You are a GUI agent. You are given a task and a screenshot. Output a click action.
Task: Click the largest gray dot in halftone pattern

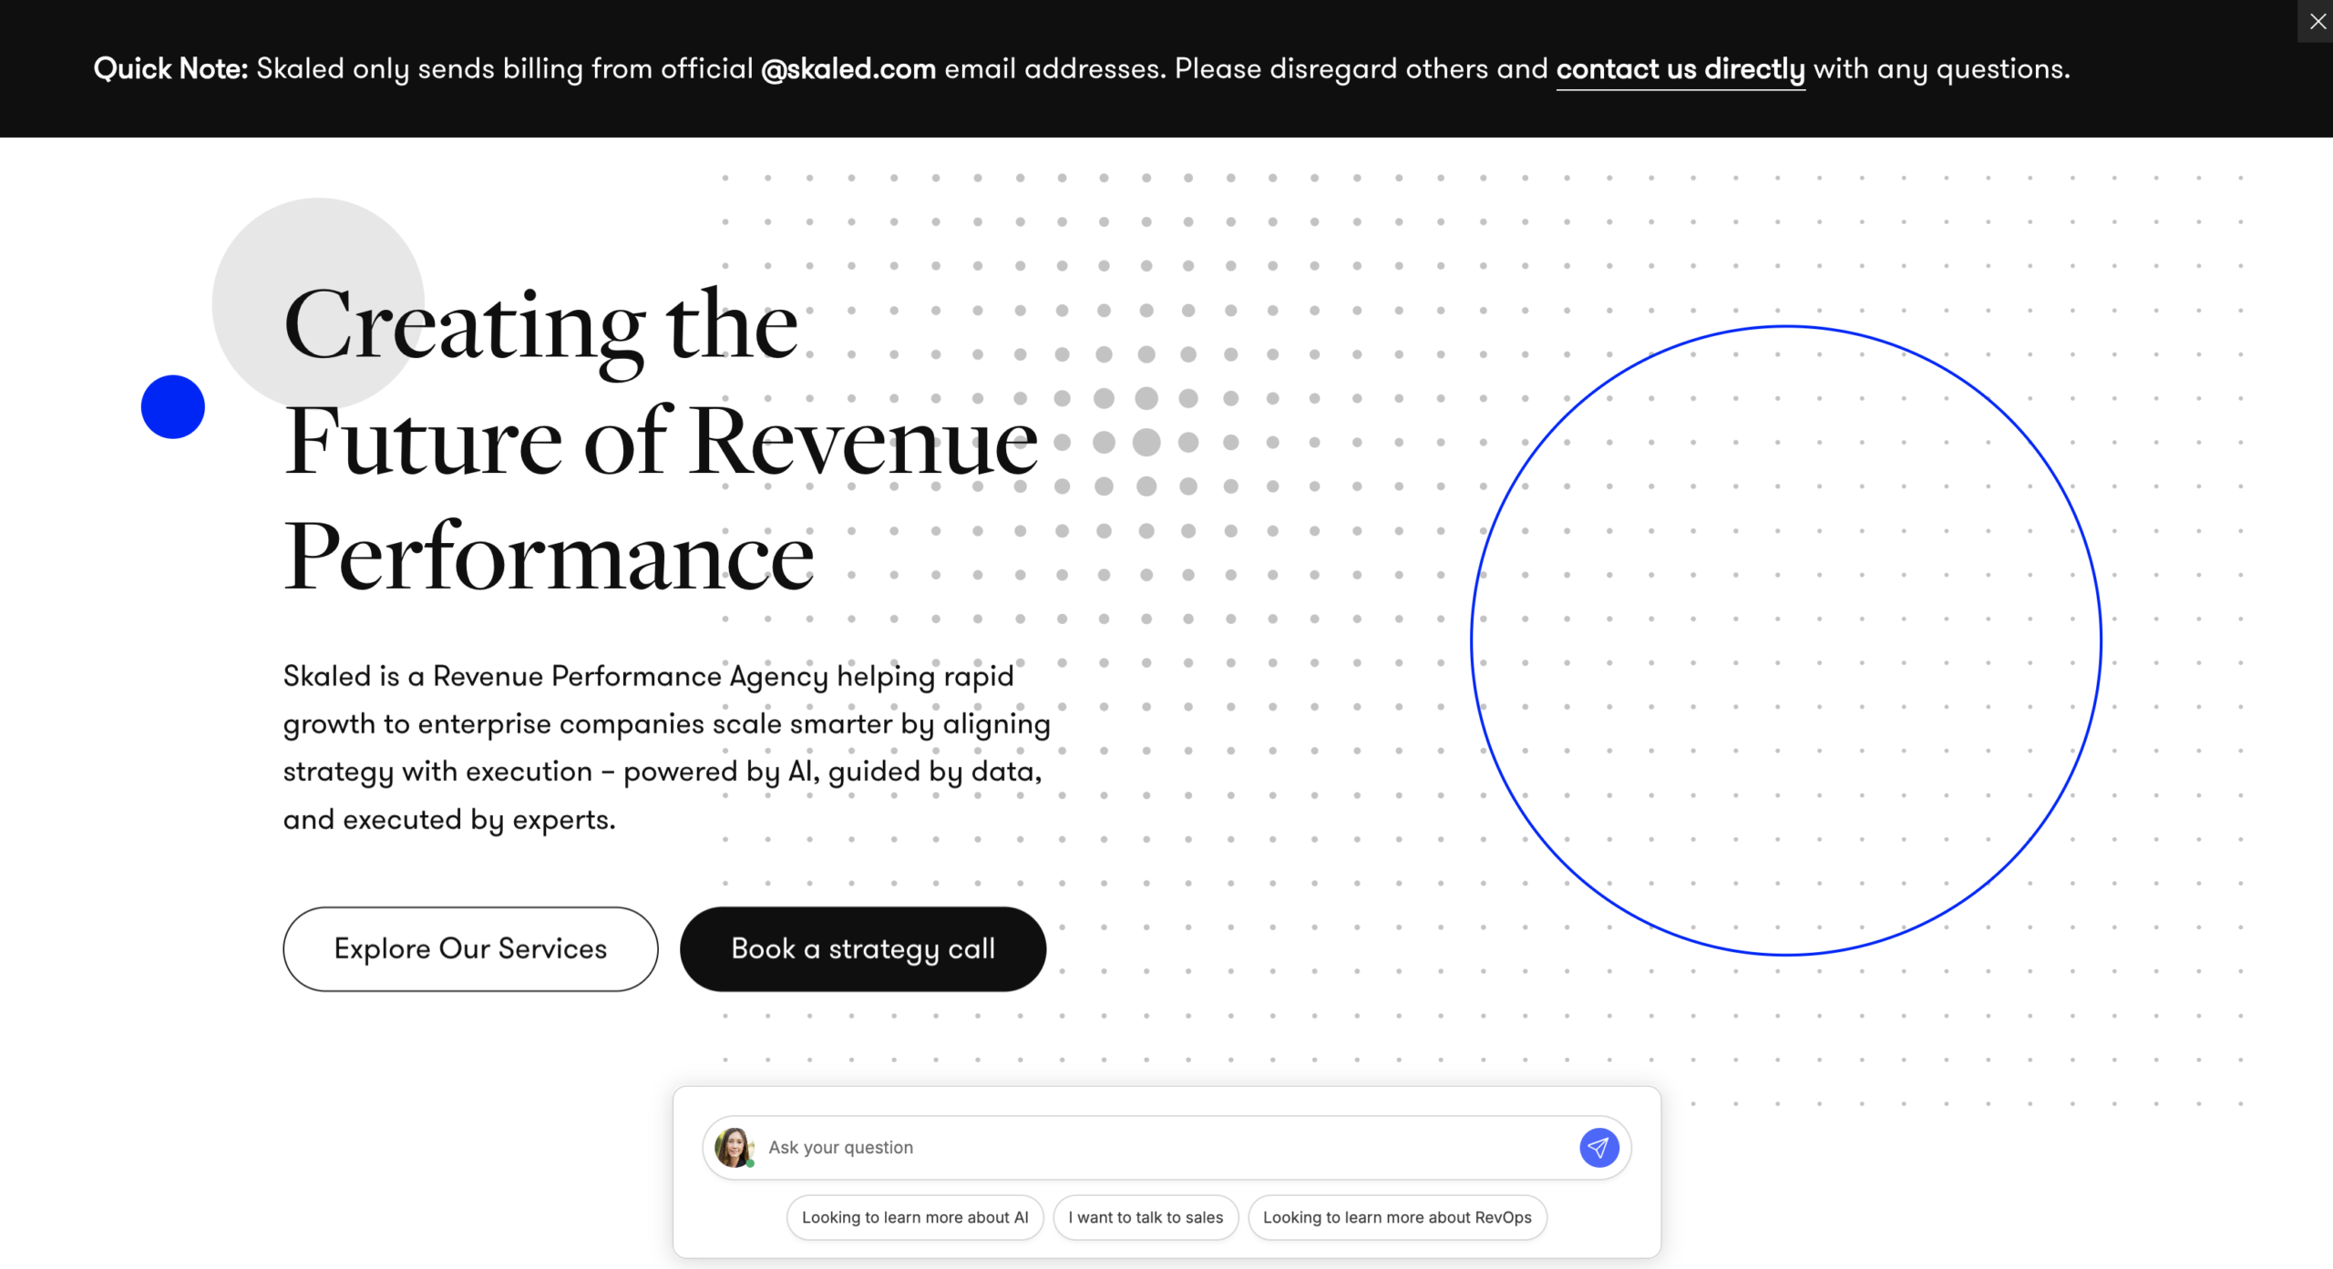coord(1146,443)
